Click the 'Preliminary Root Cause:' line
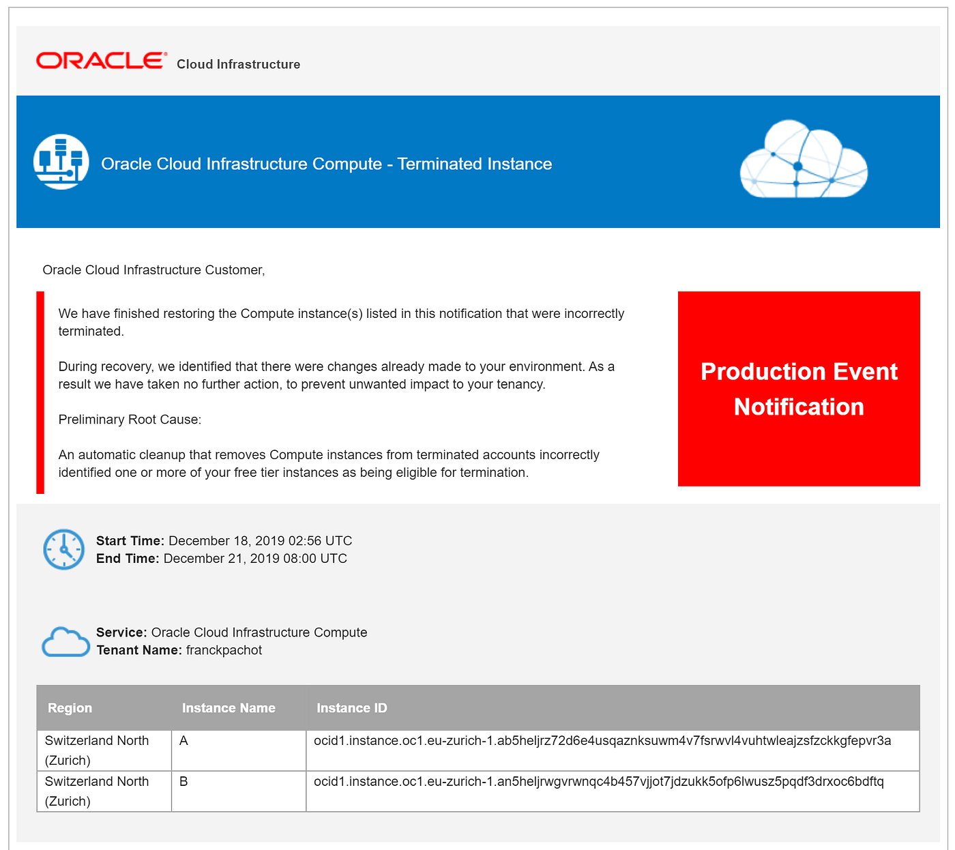 (x=130, y=420)
